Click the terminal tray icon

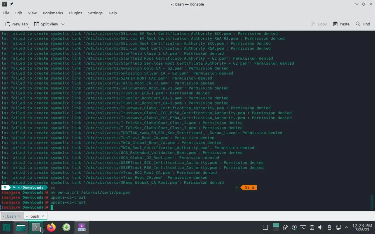coord(303,227)
